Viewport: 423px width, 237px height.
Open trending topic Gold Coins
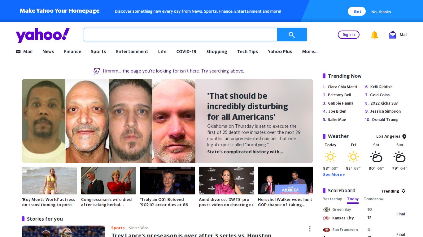tap(380, 95)
